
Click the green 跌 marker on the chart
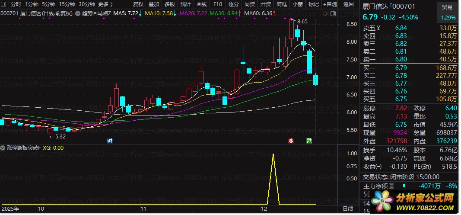point(309,141)
